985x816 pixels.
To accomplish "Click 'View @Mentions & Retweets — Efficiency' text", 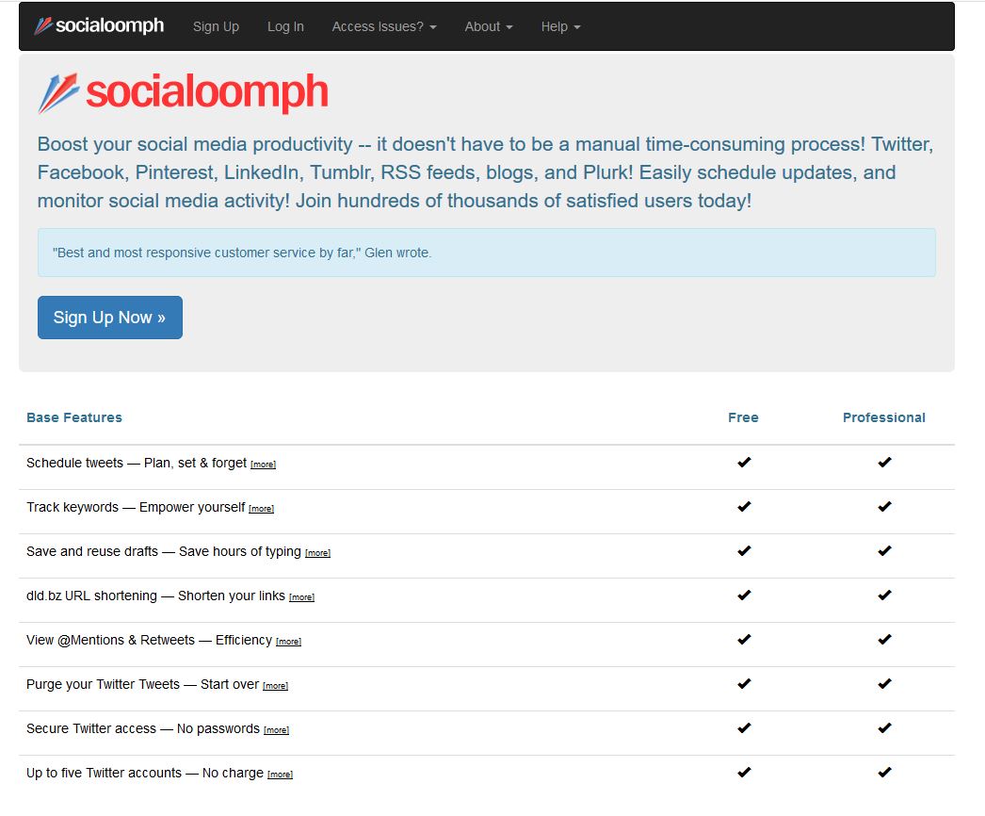I will tap(149, 640).
